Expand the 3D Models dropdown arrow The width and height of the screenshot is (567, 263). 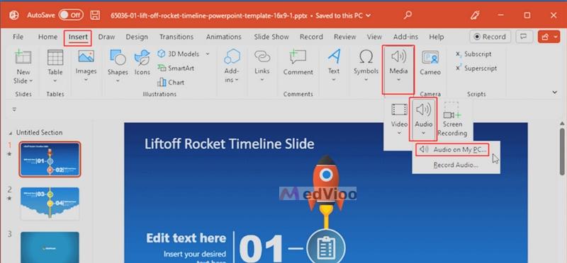(208, 54)
